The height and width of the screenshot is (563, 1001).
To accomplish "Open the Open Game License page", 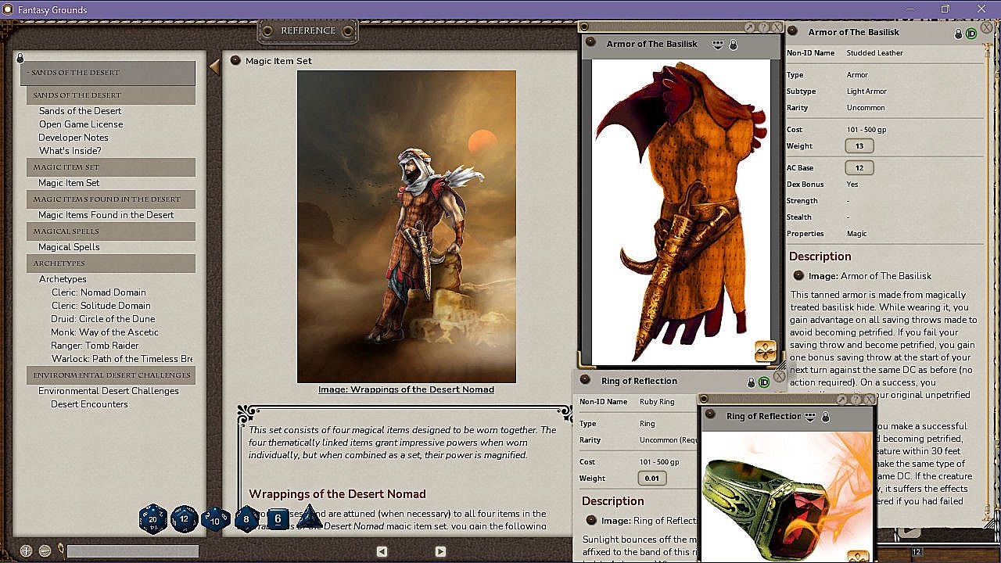I will 81,124.
